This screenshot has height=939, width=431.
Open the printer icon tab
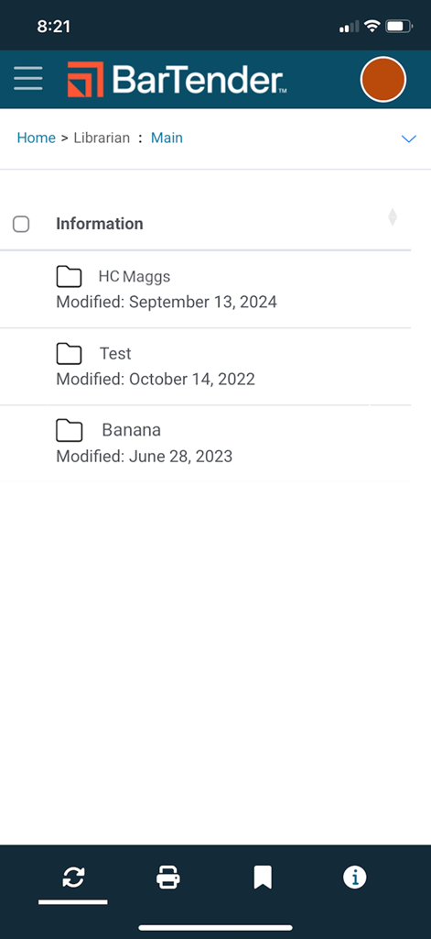click(168, 878)
